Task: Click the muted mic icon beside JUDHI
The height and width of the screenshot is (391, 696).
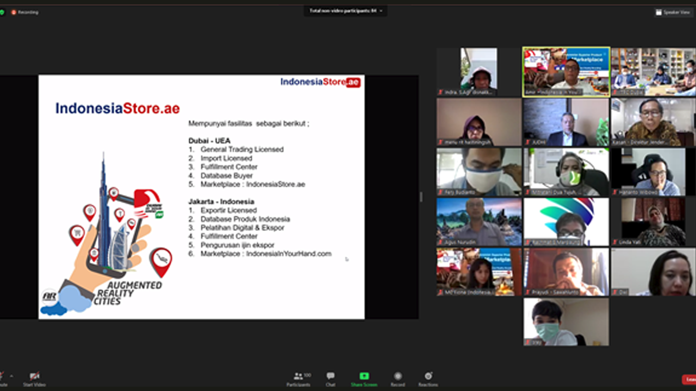Action: pos(528,142)
